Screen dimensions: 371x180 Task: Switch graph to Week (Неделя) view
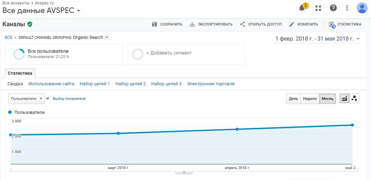click(310, 99)
